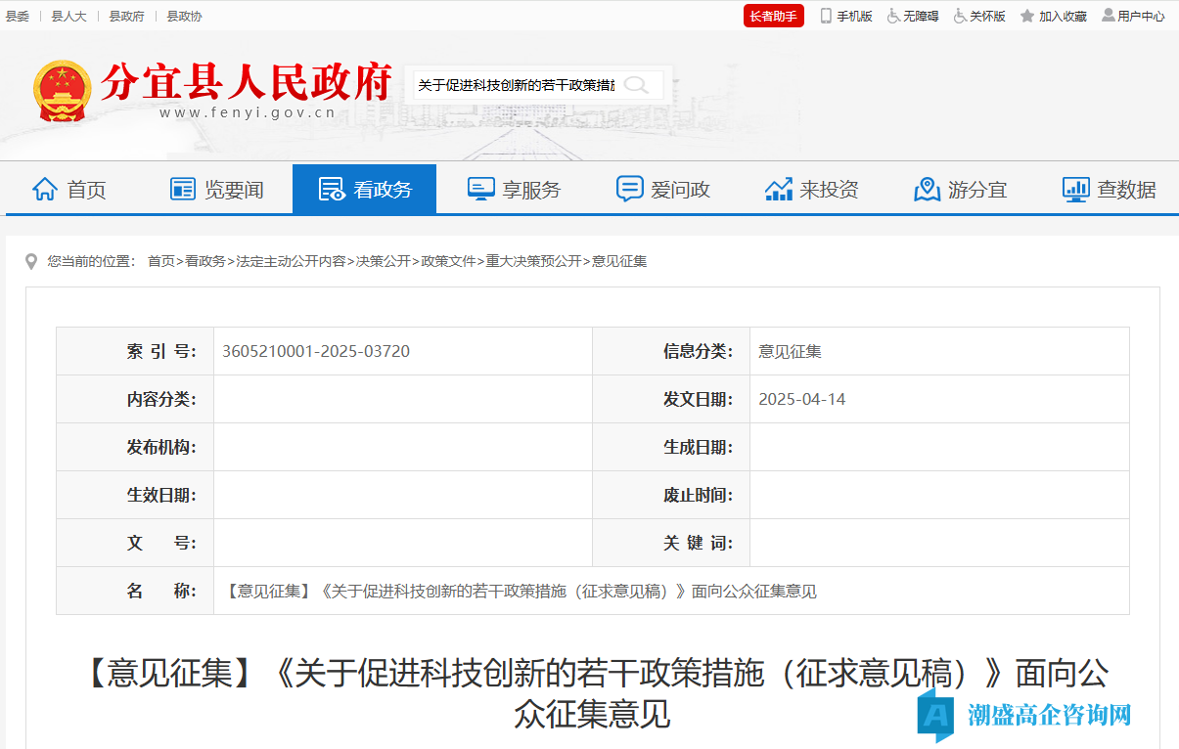This screenshot has height=749, width=1179.
Task: Go to 首页 home tab
Action: pos(69,190)
